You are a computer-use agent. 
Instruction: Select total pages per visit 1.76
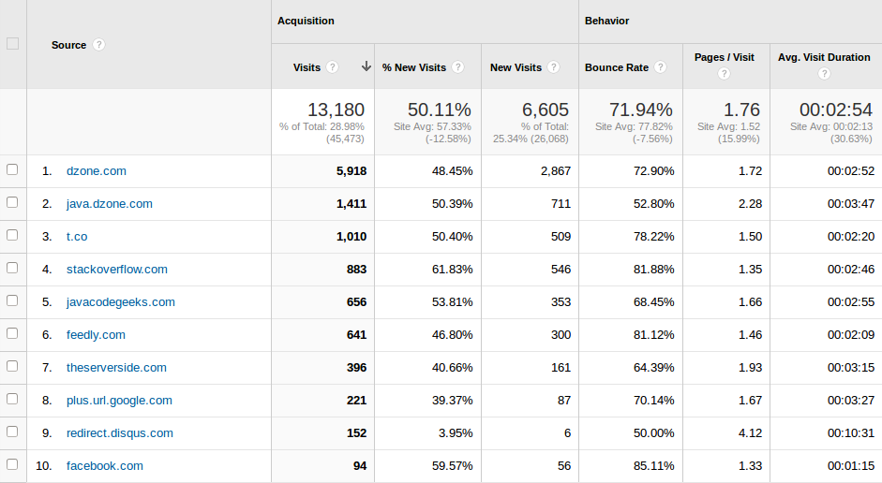point(741,110)
